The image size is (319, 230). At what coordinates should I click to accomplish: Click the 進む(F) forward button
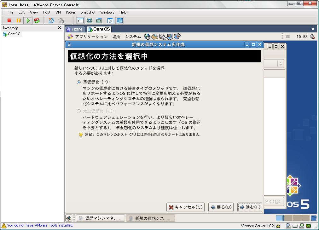(x=250, y=207)
